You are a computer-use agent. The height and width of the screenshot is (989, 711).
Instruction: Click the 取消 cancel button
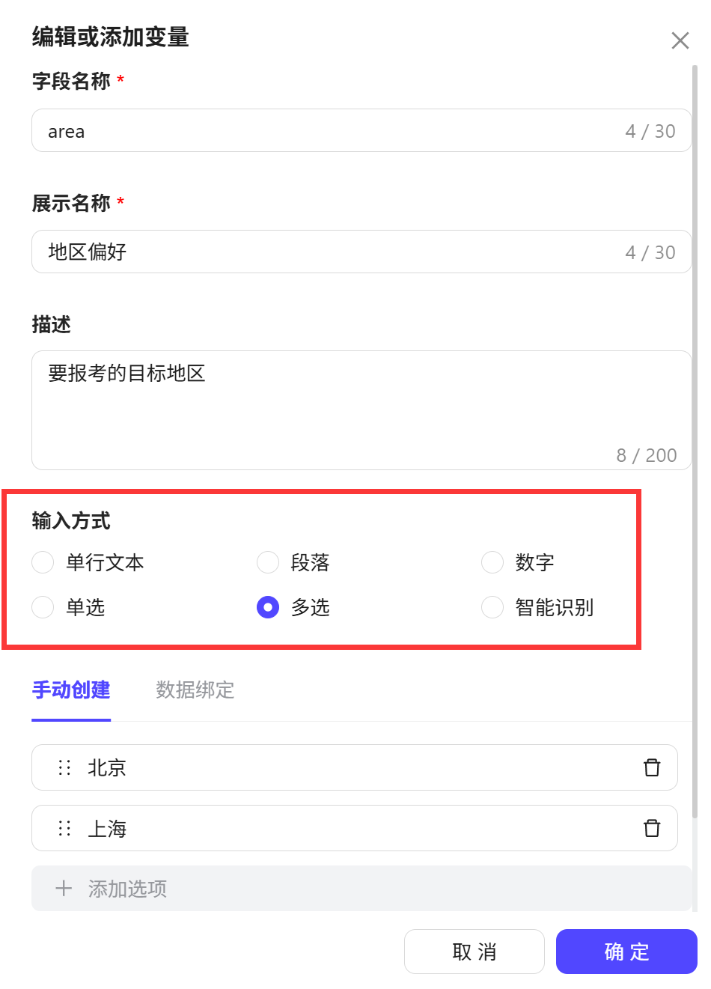(474, 952)
